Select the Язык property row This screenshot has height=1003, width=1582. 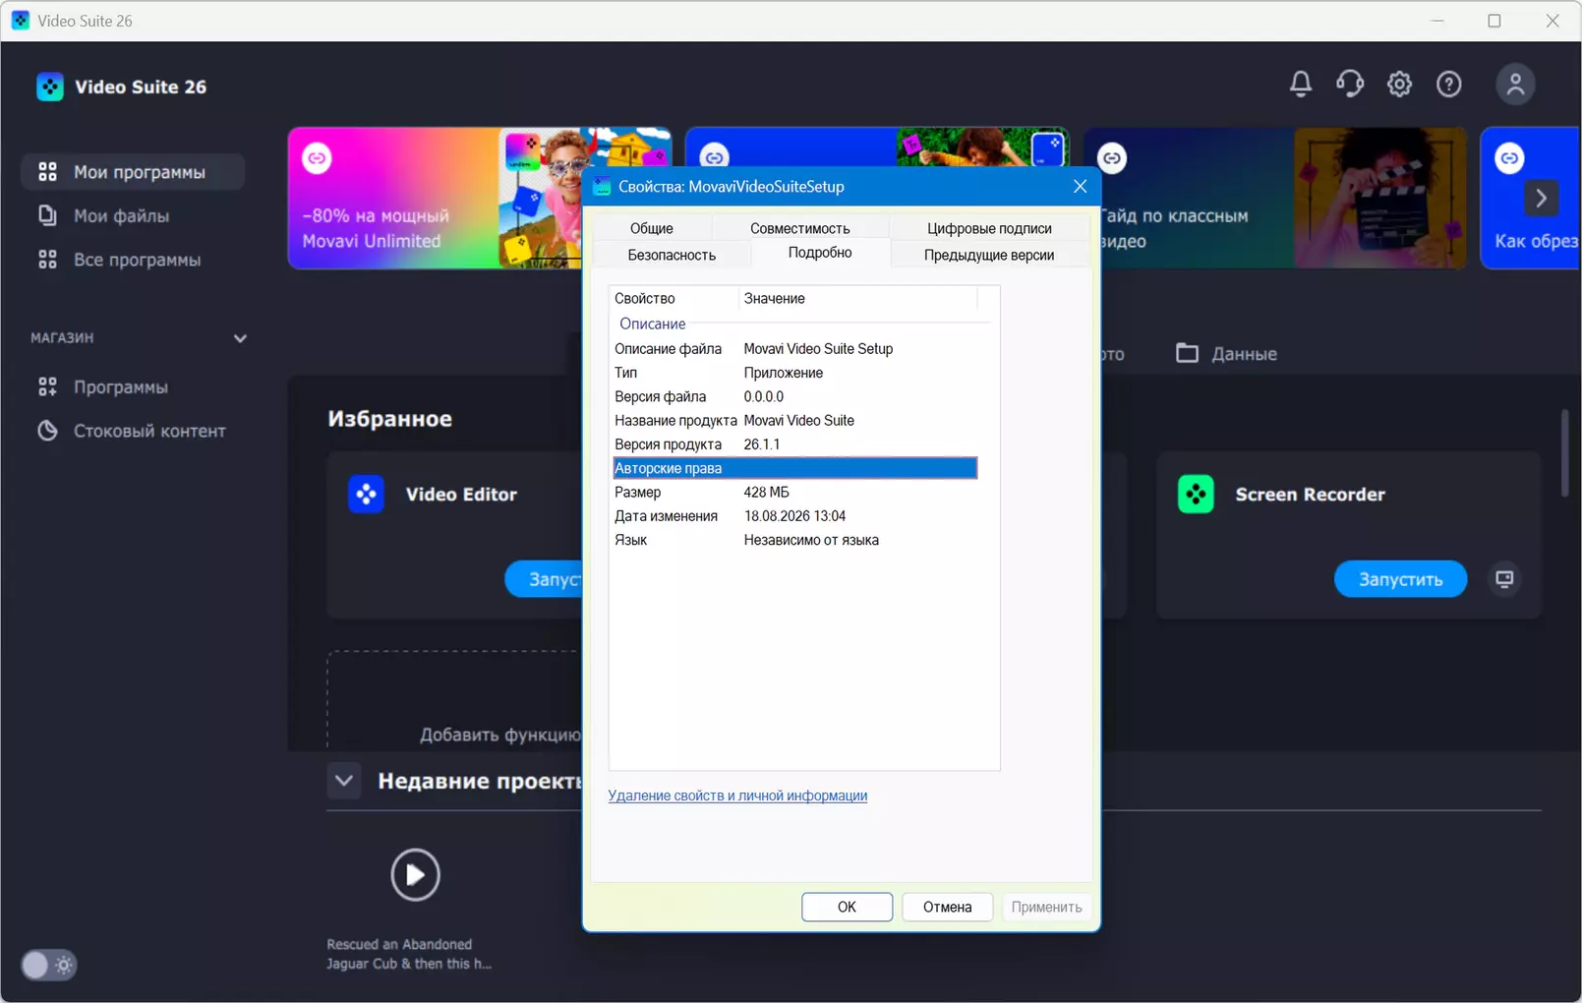coord(794,540)
